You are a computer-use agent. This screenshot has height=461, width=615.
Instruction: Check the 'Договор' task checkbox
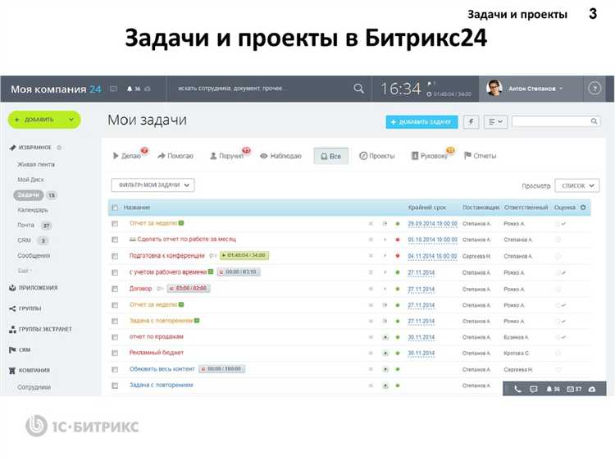115,290
